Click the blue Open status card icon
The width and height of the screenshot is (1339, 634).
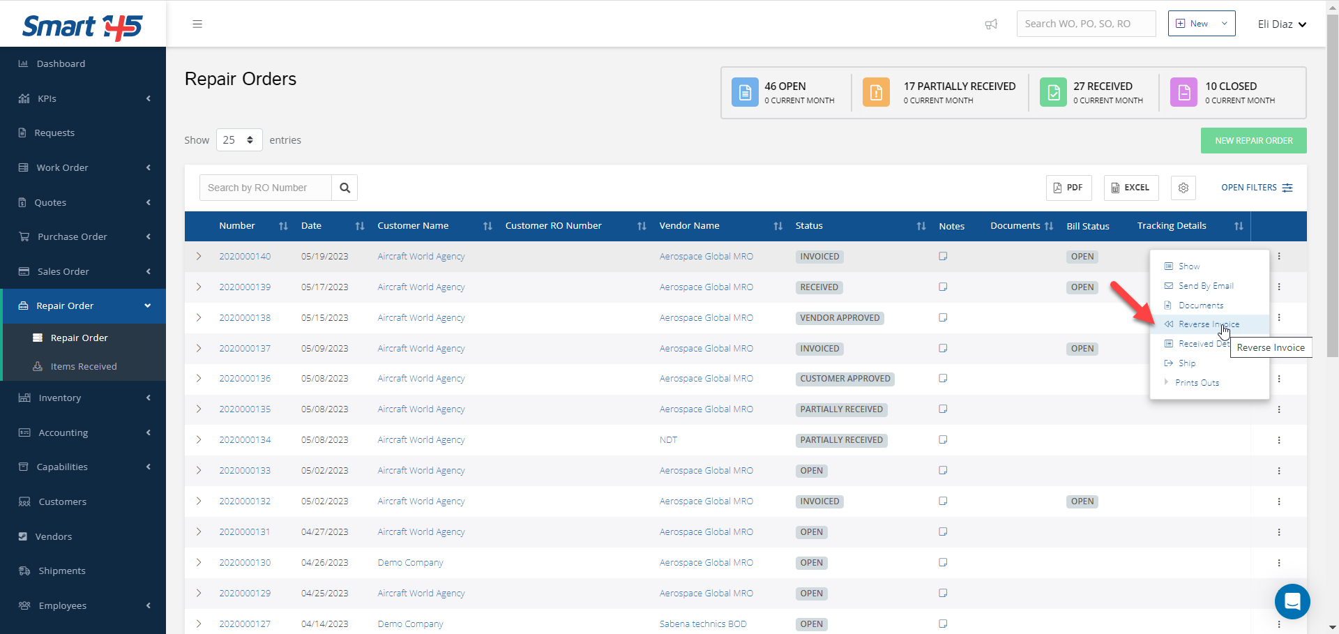pos(744,92)
